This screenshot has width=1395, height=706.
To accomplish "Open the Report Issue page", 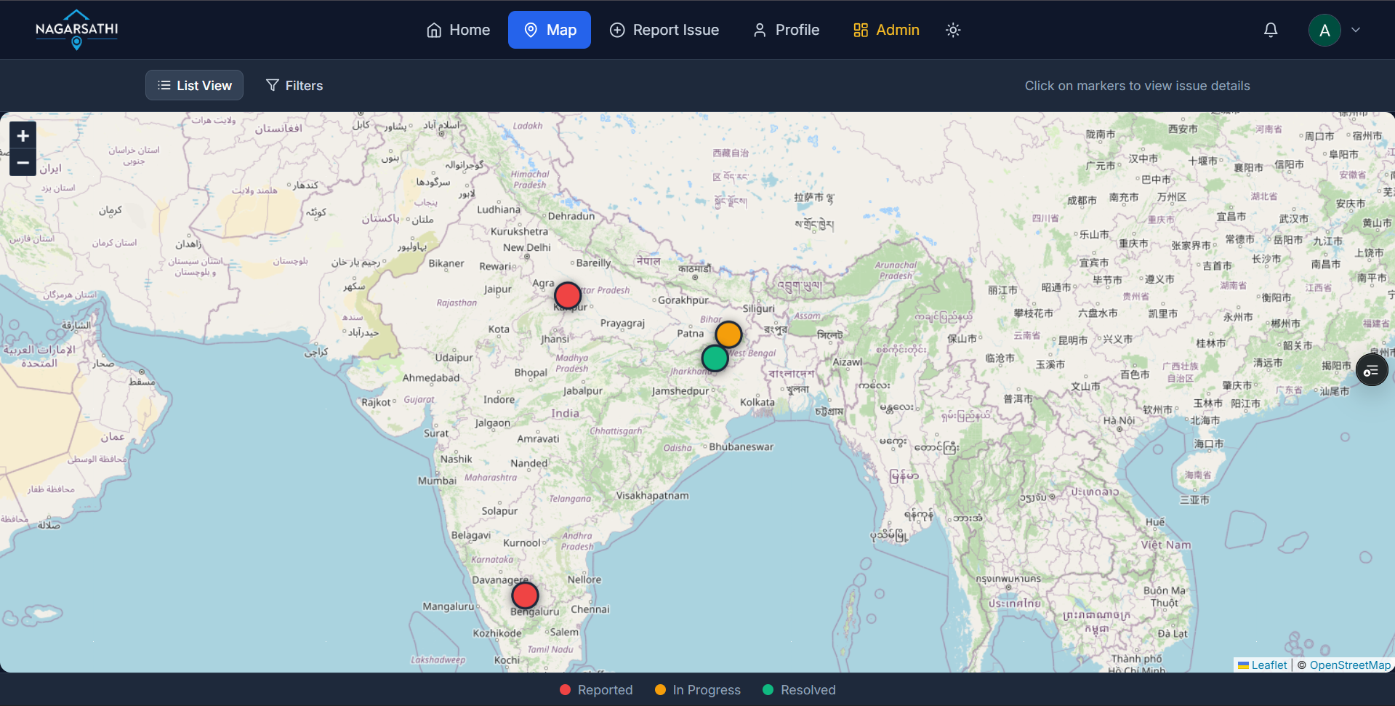I will 664,30.
